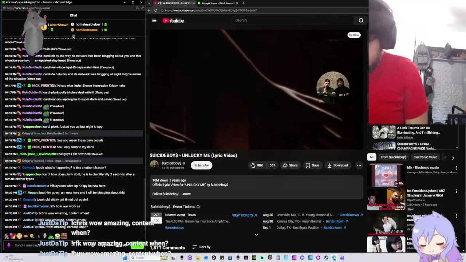
Task: Like the video showing 98K likes
Action: (x=257, y=165)
